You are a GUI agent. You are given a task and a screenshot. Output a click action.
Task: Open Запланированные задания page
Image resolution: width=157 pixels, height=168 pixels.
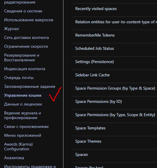pyautogui.click(x=30, y=86)
